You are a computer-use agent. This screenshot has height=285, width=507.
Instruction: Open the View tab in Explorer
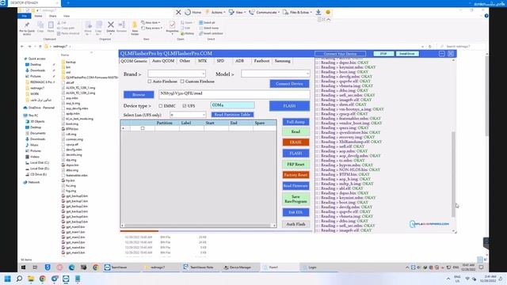[x=67, y=16]
